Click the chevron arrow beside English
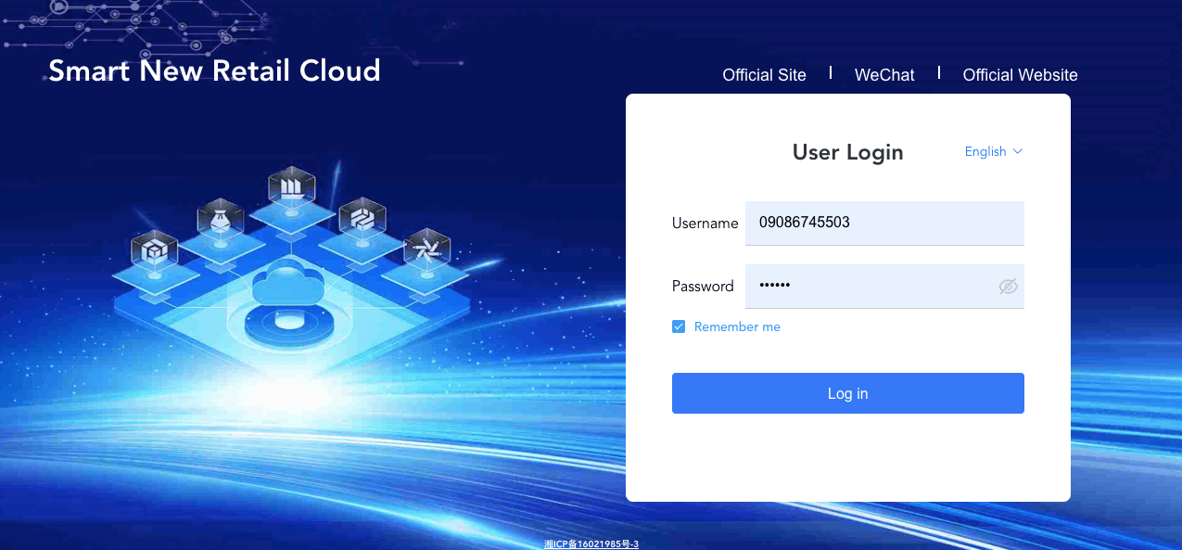Image resolution: width=1182 pixels, height=550 pixels. click(x=1017, y=151)
